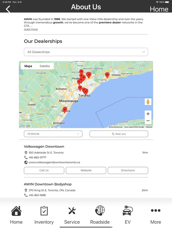Select Volkswagen Downtown dealership title
The height and width of the screenshot is (229, 172).
(x=44, y=146)
